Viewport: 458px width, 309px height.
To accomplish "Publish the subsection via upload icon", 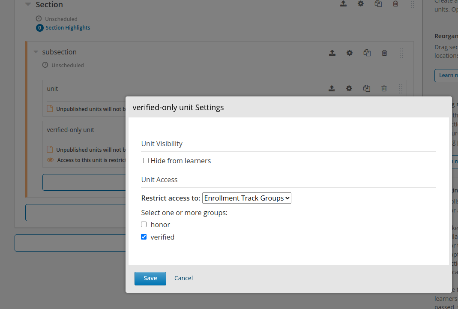I will [332, 53].
